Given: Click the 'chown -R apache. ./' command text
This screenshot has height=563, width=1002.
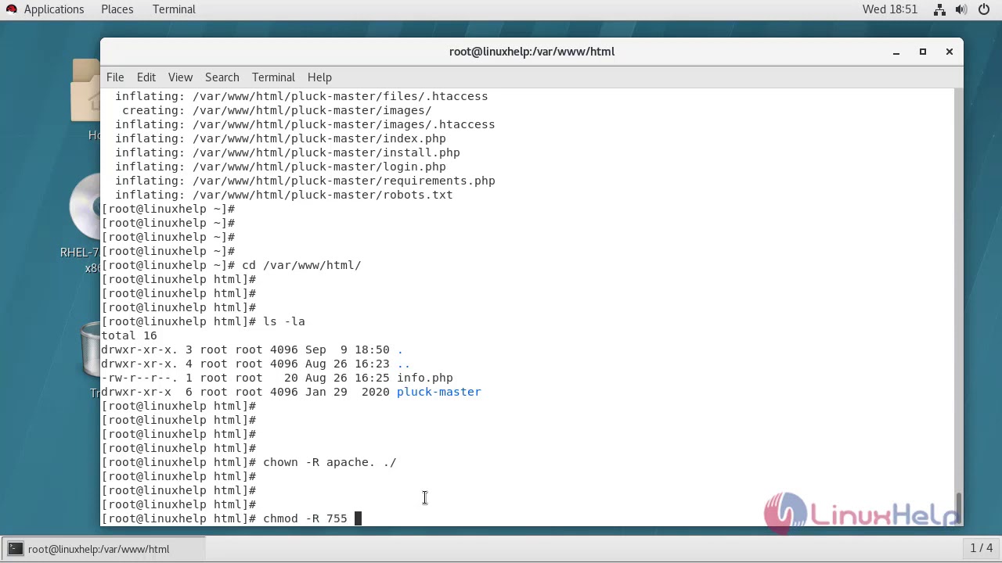Looking at the screenshot, I should [x=330, y=462].
